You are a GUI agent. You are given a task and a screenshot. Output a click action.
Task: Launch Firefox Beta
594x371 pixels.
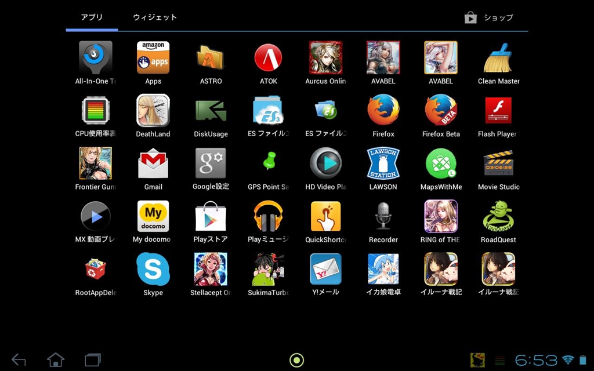[x=441, y=111]
